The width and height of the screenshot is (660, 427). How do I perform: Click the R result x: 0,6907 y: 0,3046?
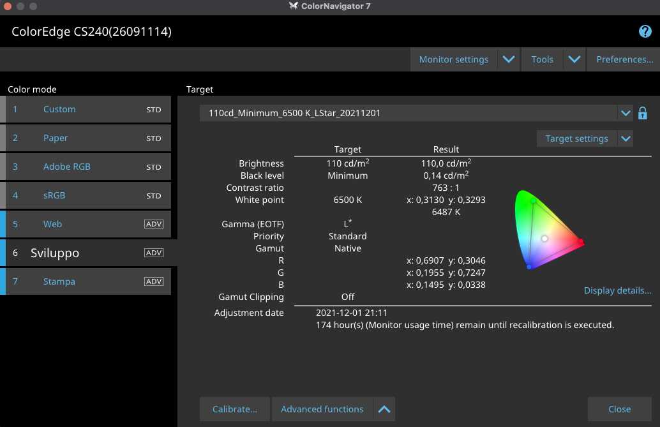tap(446, 260)
